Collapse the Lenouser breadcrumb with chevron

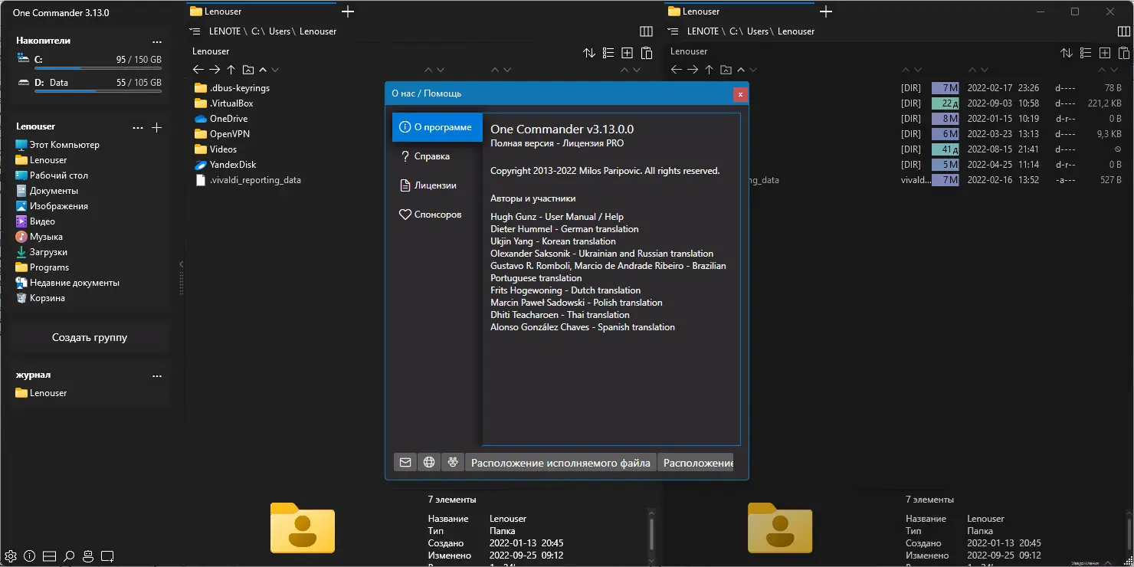coord(261,69)
